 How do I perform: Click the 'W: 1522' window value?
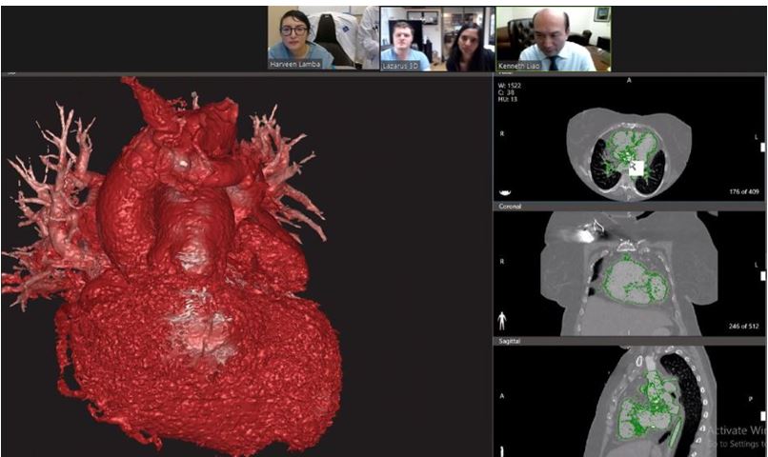[x=510, y=86]
